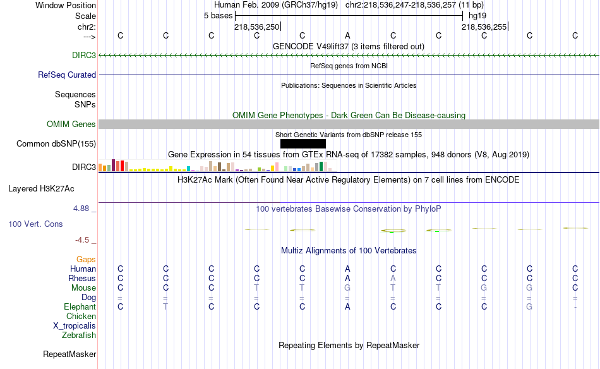The image size is (600, 369).
Task: Open Multiz Alignments of 100 Vertebrates title
Action: (349, 251)
